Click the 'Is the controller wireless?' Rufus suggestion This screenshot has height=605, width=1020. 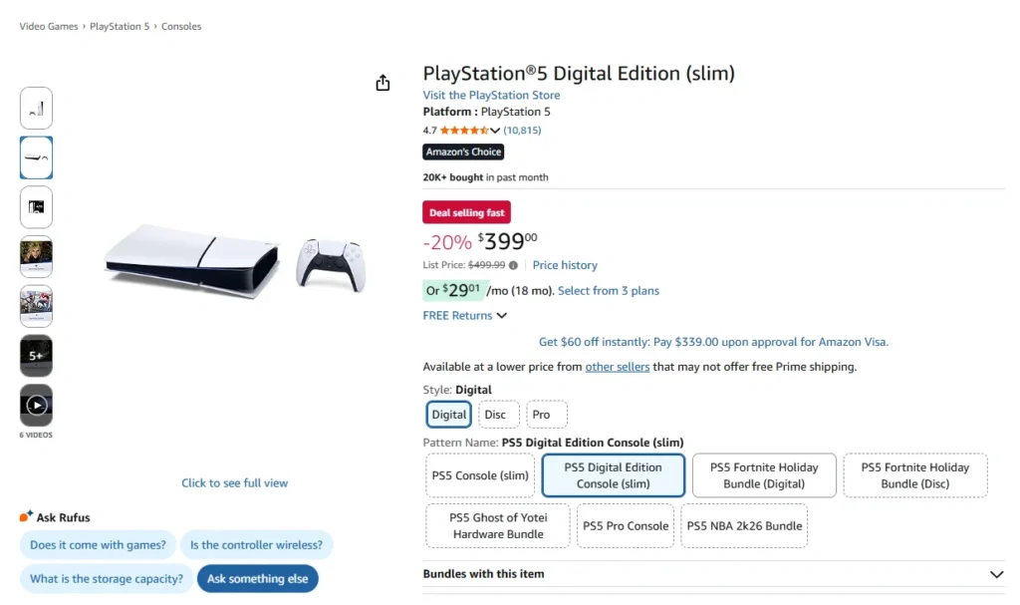(257, 545)
